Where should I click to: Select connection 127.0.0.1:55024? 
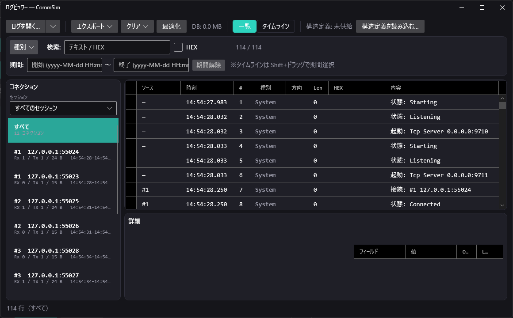pyautogui.click(x=63, y=155)
